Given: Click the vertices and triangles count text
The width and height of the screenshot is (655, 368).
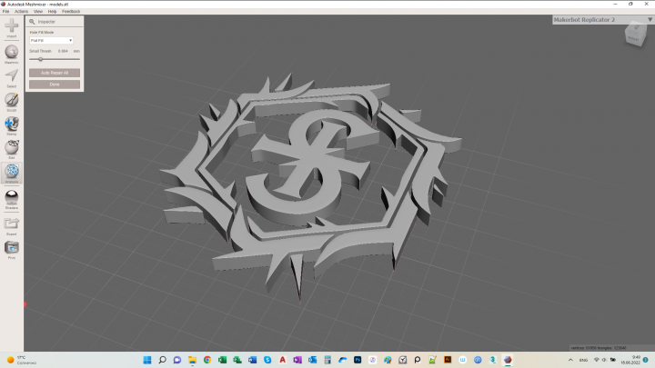Looking at the screenshot, I should point(599,347).
